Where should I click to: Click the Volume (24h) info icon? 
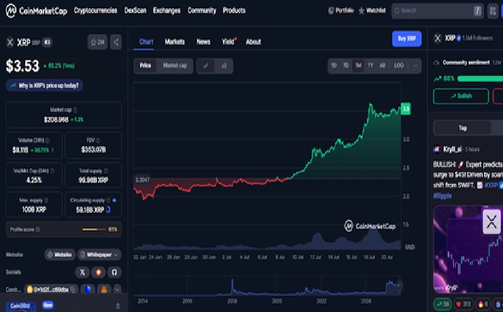[48, 140]
